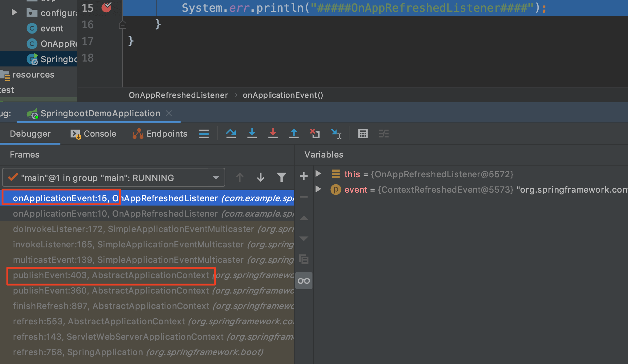
Task: Click the Step Out icon
Action: [x=294, y=134]
